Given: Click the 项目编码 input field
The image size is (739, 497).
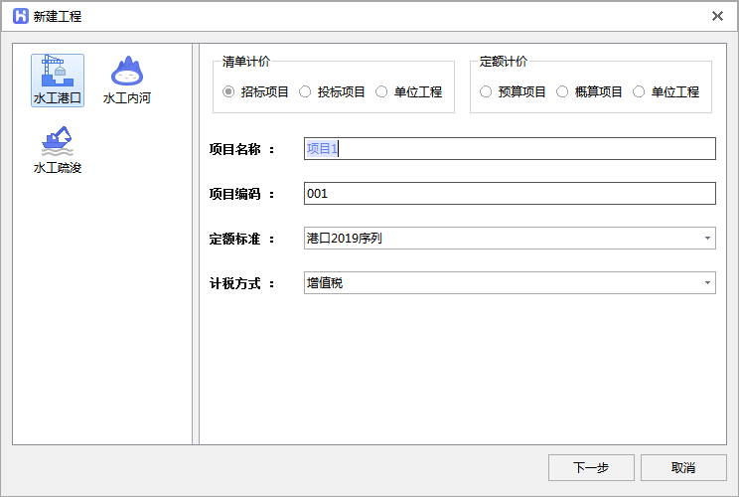Looking at the screenshot, I should pos(510,193).
